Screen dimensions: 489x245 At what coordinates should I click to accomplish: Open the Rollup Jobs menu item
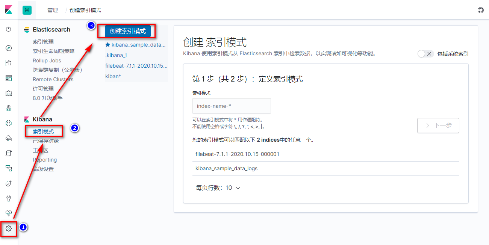[47, 60]
